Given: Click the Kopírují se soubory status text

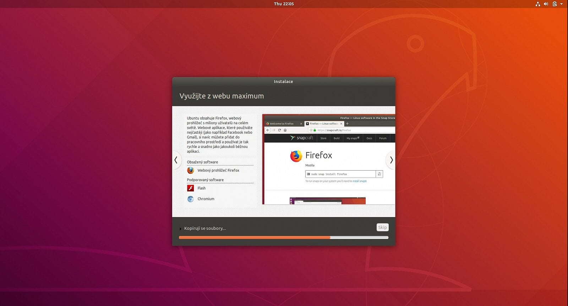Looking at the screenshot, I should pyautogui.click(x=205, y=228).
